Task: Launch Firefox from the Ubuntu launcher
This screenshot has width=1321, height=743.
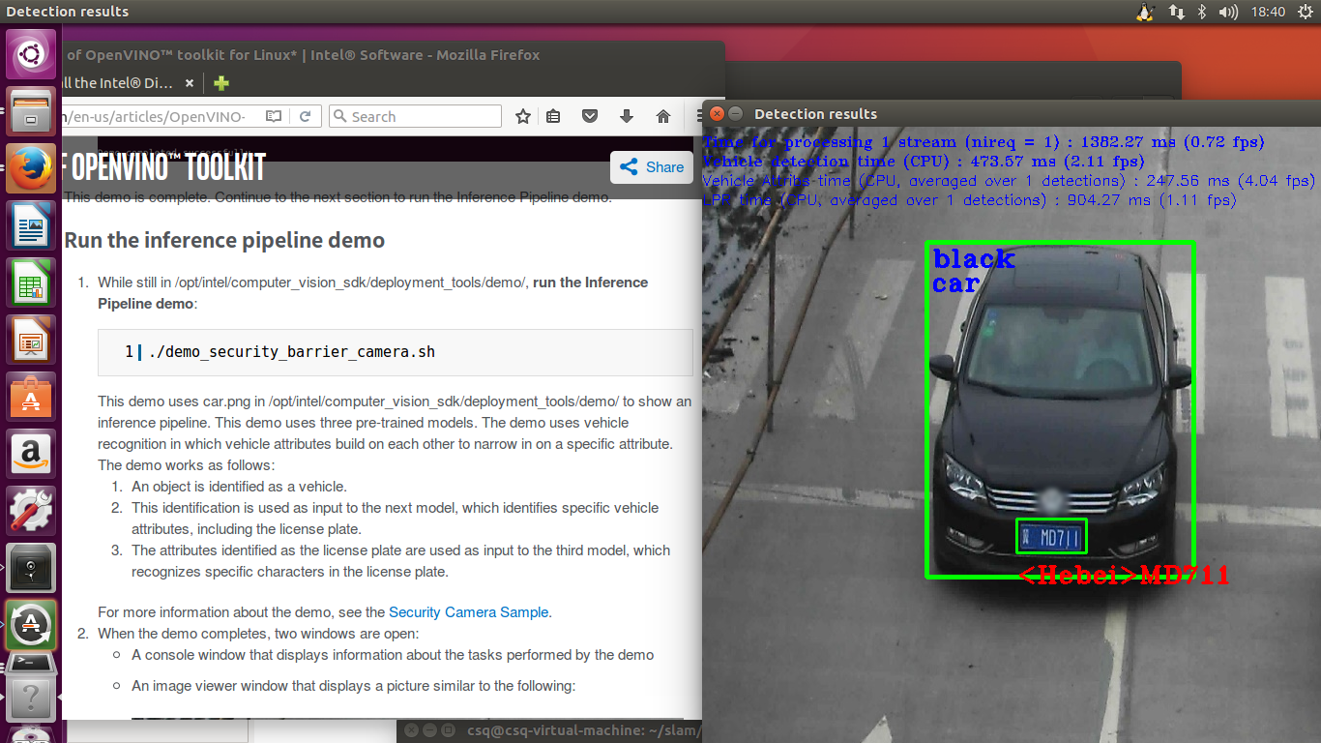Action: click(x=32, y=167)
